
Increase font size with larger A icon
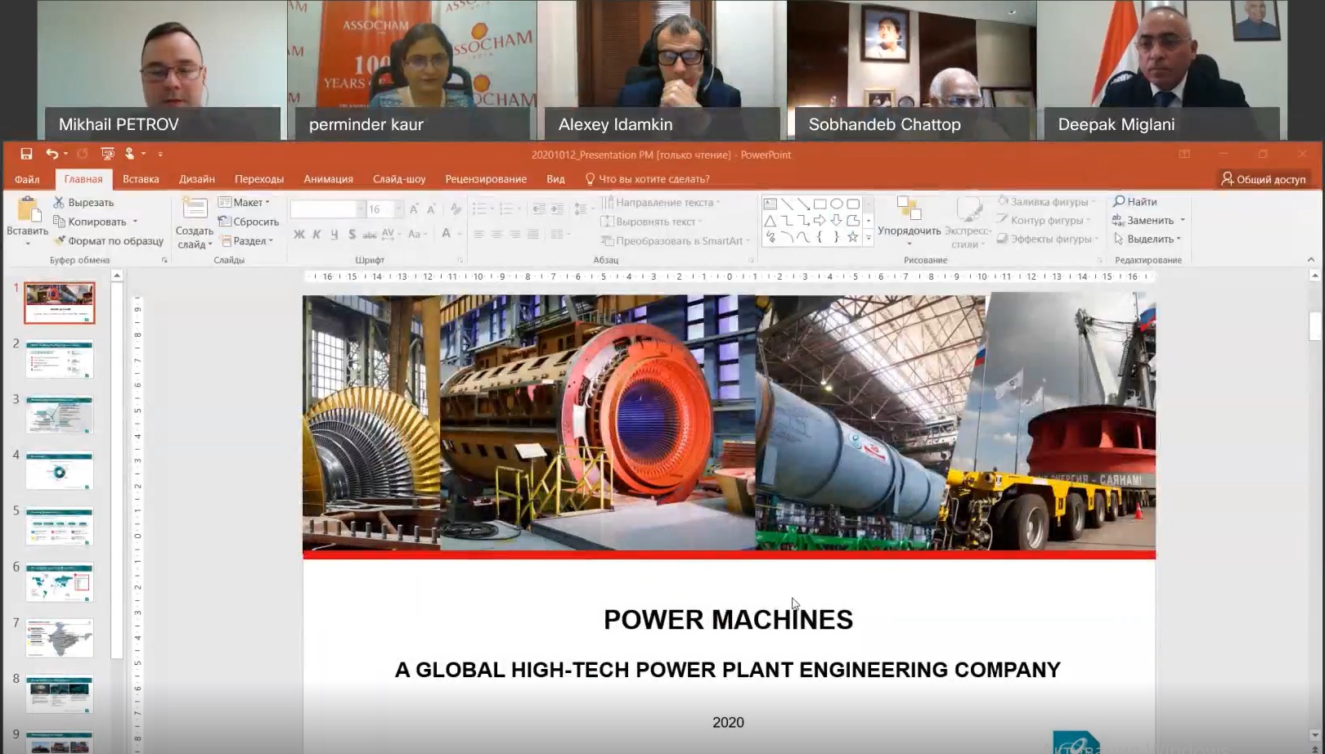pos(414,209)
